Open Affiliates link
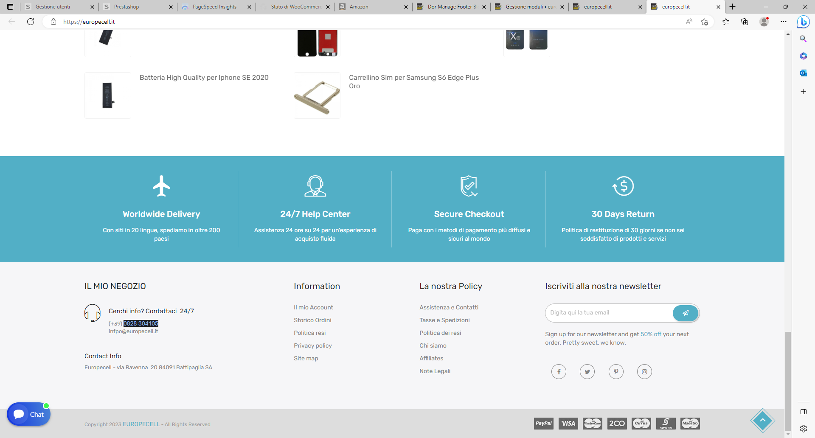 (x=431, y=358)
